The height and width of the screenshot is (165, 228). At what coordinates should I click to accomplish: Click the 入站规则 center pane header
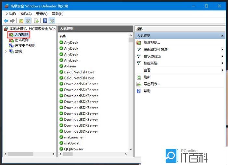pos(95,29)
